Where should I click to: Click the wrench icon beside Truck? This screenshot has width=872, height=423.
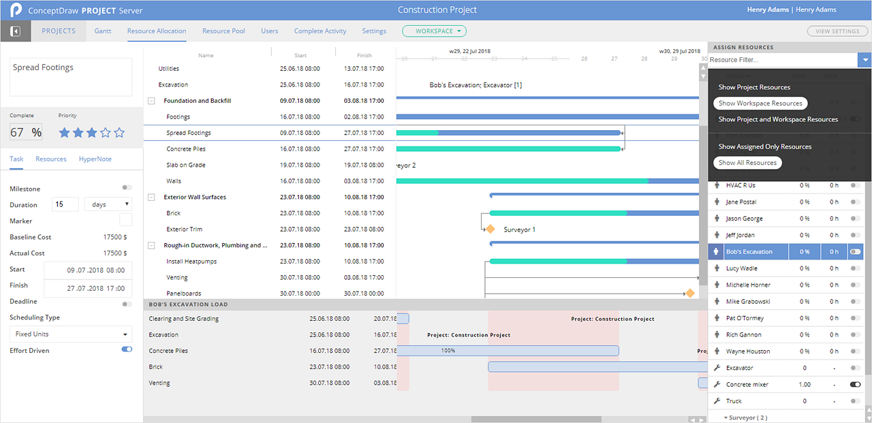717,401
